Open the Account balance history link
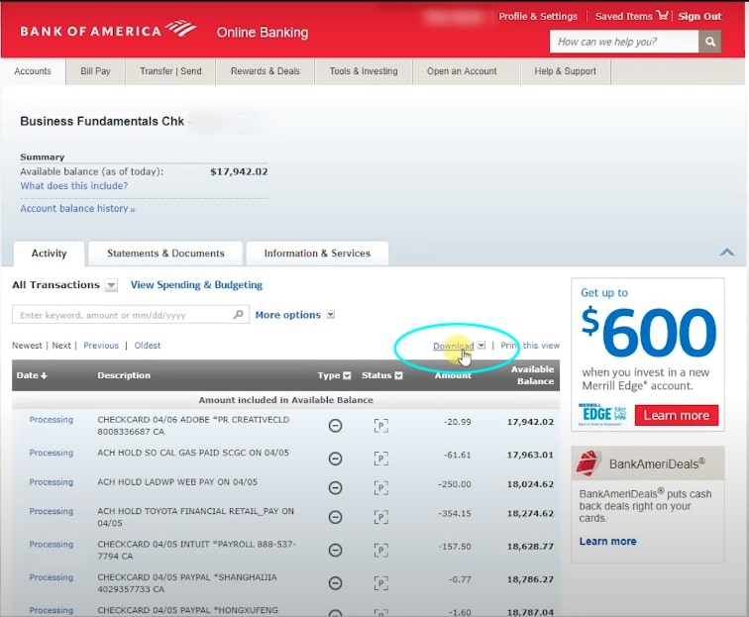Image resolution: width=749 pixels, height=617 pixels. (x=77, y=209)
